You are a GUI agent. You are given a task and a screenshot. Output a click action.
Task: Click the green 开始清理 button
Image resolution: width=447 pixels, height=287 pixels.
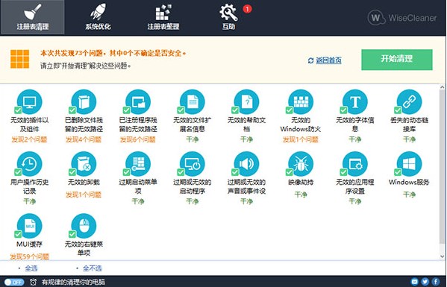point(397,60)
